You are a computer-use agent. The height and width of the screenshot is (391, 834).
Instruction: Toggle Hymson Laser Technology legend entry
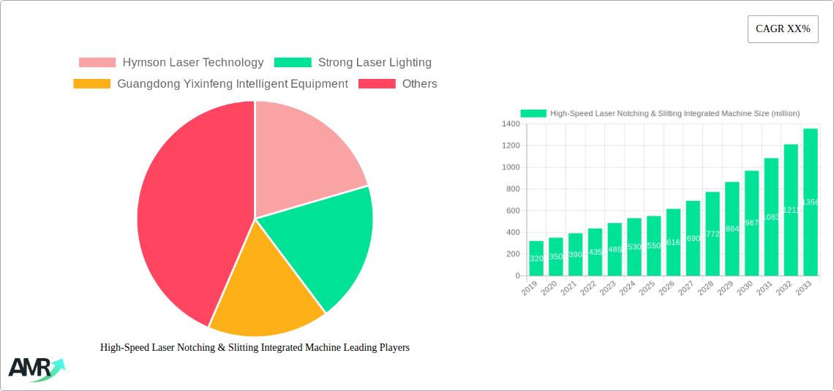click(x=192, y=63)
